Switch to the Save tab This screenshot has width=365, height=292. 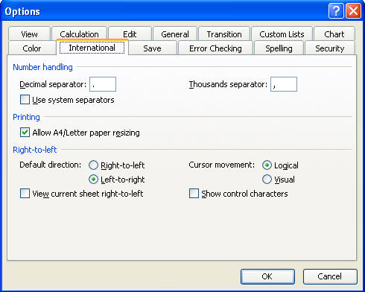click(152, 48)
